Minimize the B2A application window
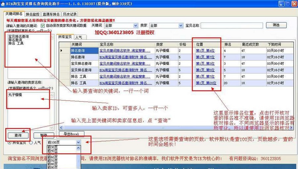The height and width of the screenshot is (169, 298). tap(281, 4)
